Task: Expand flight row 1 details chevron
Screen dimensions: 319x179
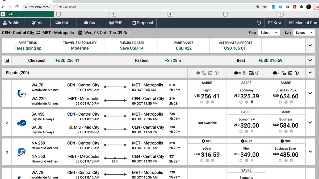Action: pyautogui.click(x=310, y=93)
